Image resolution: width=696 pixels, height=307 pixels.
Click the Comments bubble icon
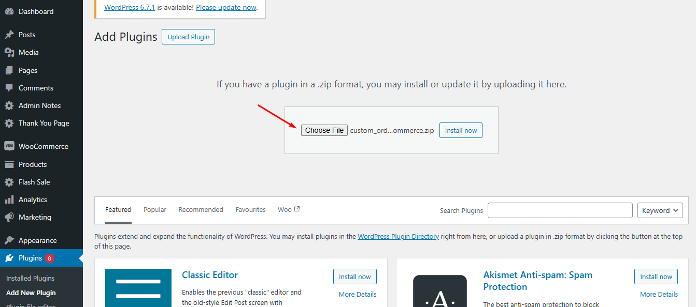(9, 88)
